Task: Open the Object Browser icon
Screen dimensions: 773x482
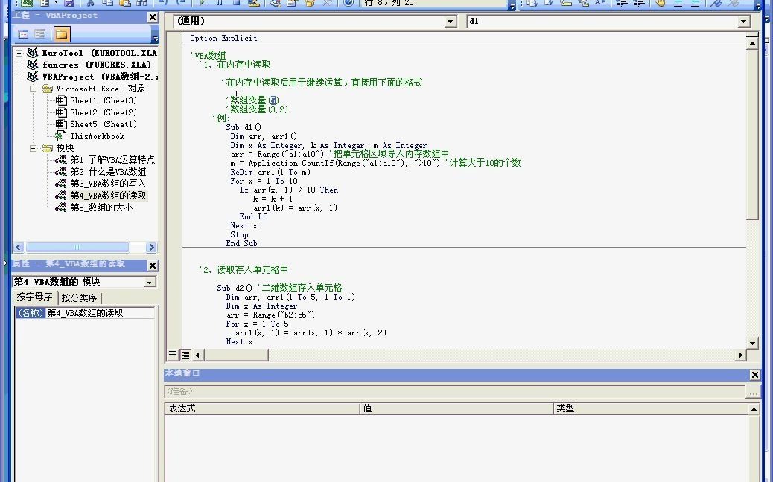Action: click(x=311, y=4)
